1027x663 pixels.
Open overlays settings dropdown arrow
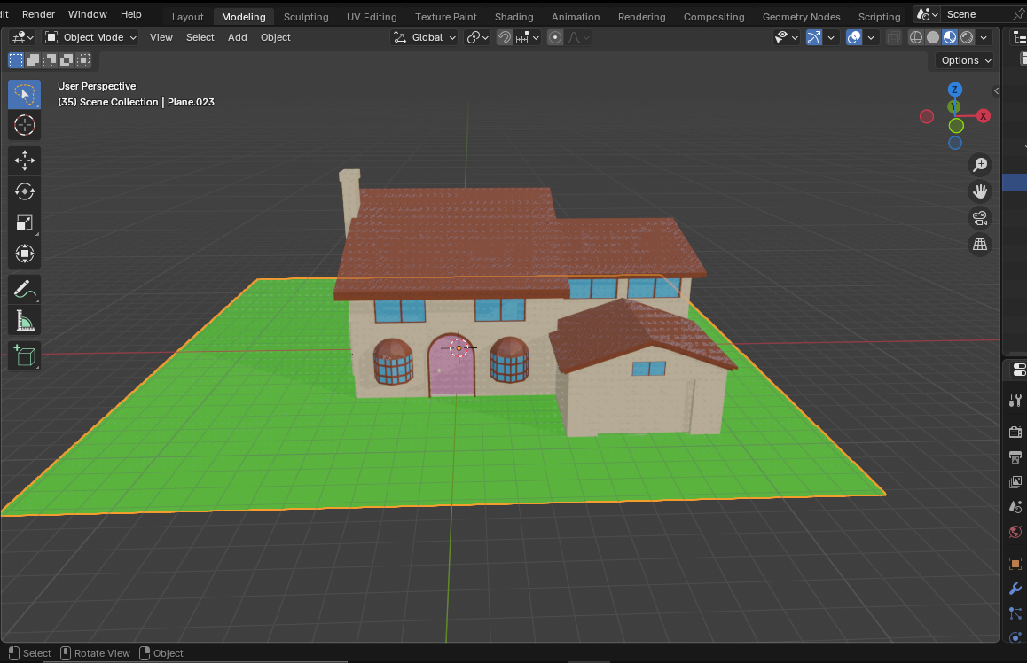871,37
